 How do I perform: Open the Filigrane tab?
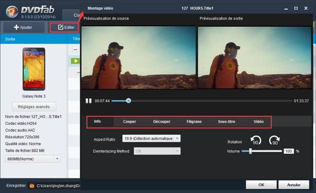click(194, 122)
